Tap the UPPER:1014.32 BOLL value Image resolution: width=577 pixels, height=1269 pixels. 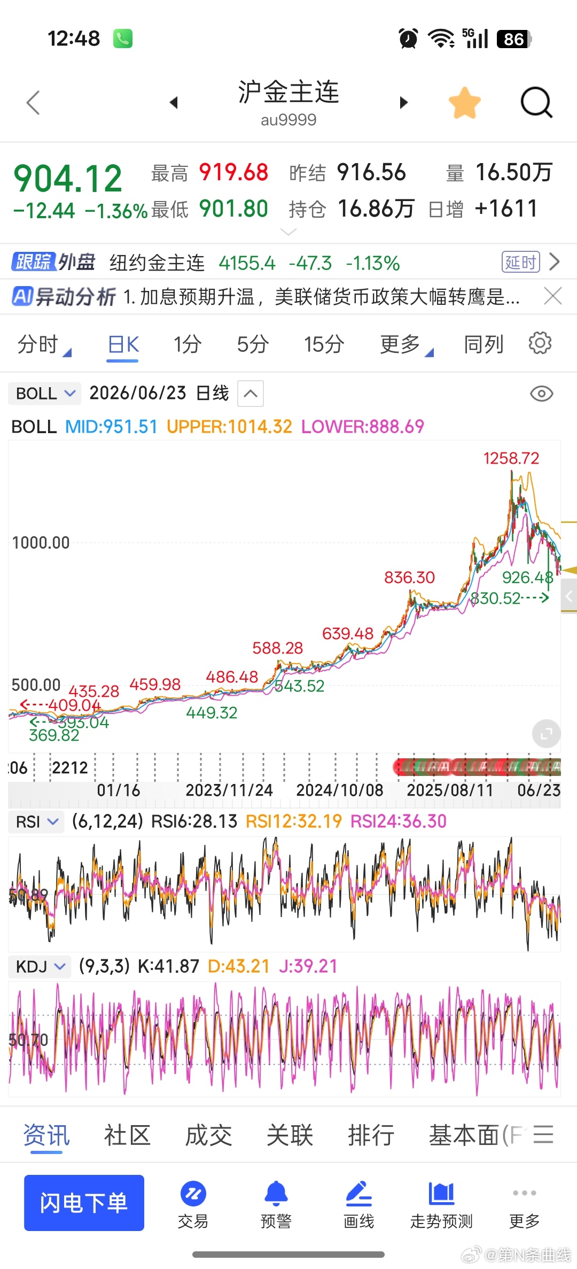point(229,427)
